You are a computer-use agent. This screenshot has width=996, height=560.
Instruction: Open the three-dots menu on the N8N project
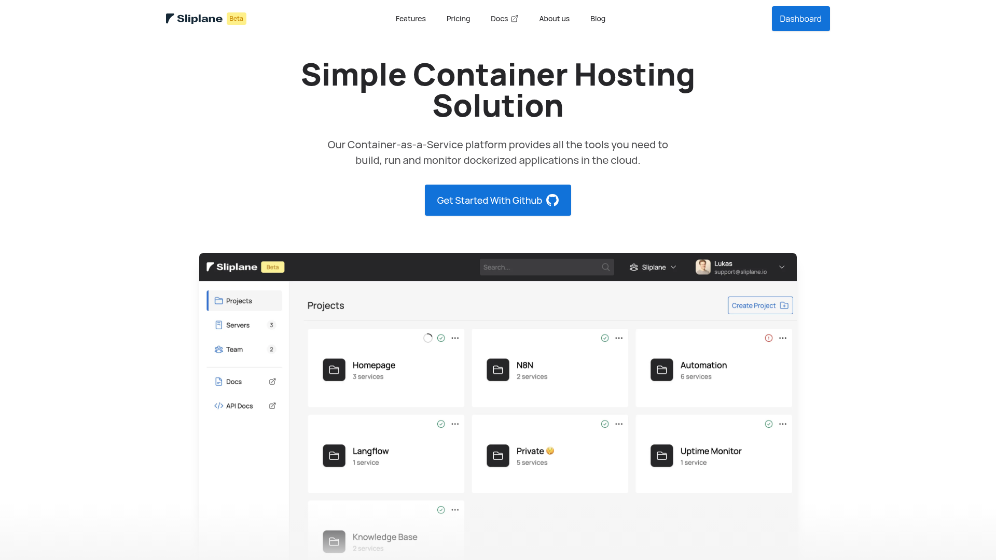pos(619,338)
